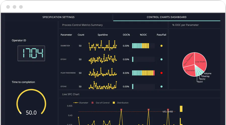Click the Film-Thickness 8.00% OOC value
Image resolution: width=226 pixels, height=125 pixels.
[126, 73]
